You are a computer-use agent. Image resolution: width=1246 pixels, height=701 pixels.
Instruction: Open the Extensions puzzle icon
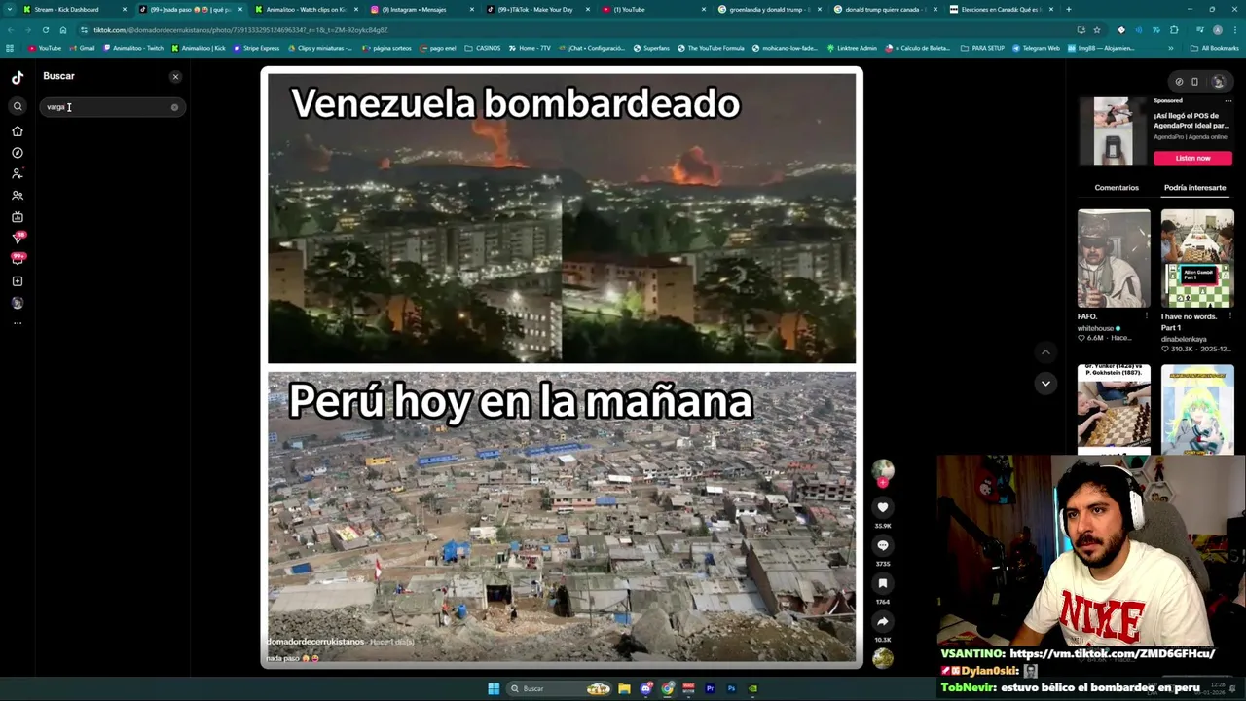tap(1174, 30)
